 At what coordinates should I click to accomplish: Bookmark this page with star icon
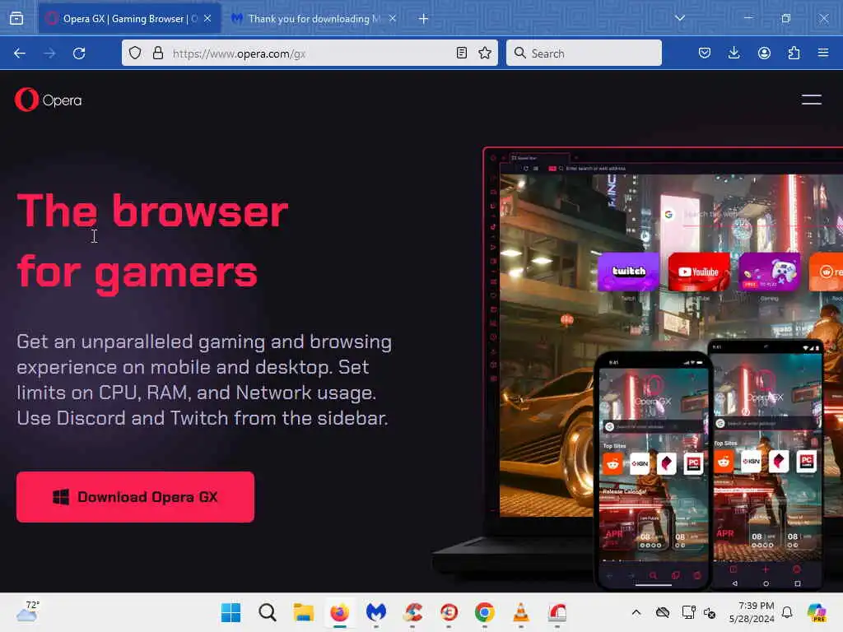tap(485, 53)
